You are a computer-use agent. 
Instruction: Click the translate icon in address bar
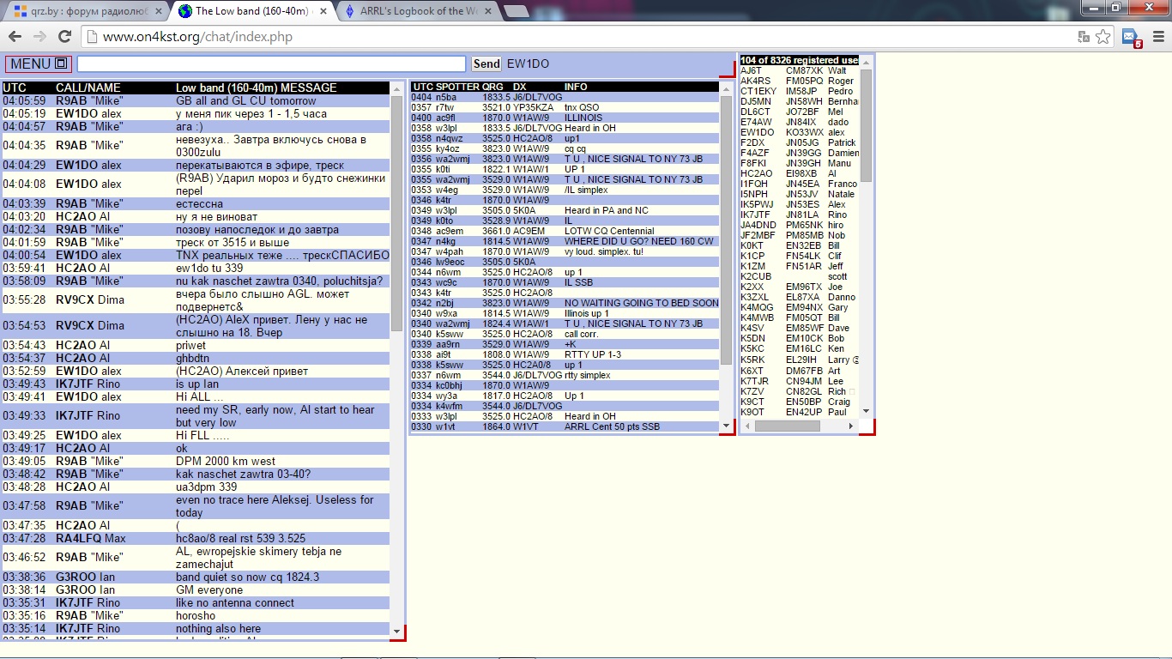(1084, 36)
